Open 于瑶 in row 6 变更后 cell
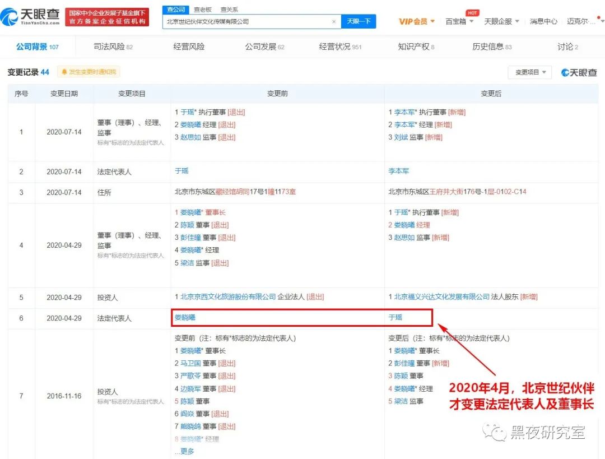Image resolution: width=605 pixels, height=459 pixels. point(395,317)
